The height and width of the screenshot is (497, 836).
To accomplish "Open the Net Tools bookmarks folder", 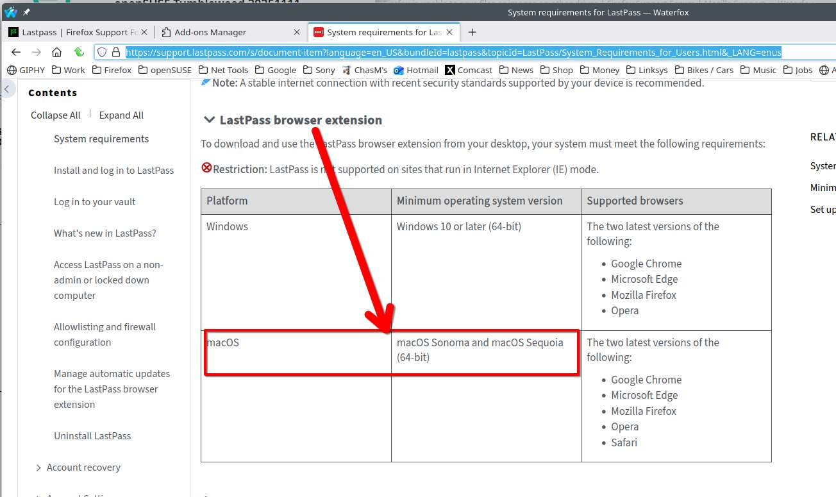I will point(224,70).
